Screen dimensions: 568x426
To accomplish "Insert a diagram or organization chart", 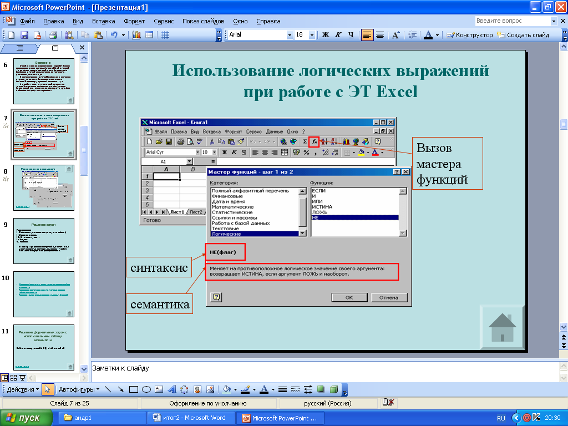I will point(184,389).
